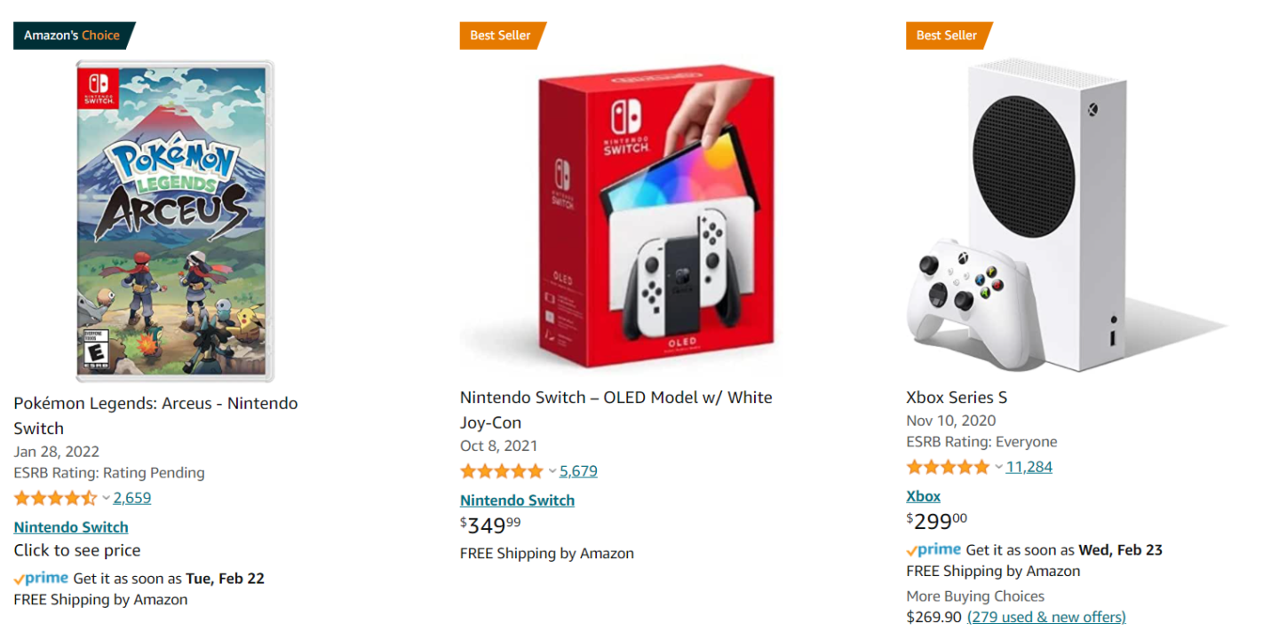Click the star rating for Xbox Series S
Viewport: 1271px width, 639px height.
(948, 467)
